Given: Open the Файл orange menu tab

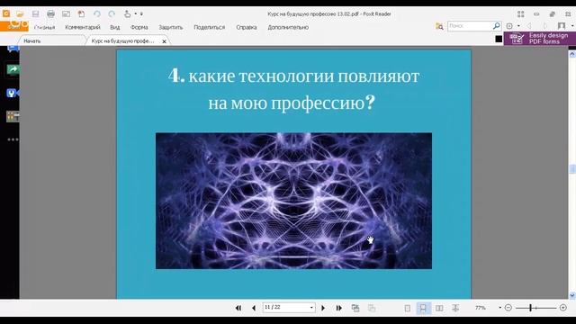Looking at the screenshot, I should click(x=14, y=26).
